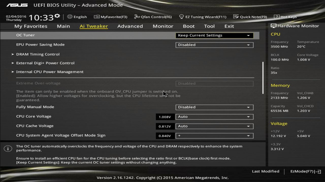Expand DRAM Timing Control submenu

coord(38,54)
